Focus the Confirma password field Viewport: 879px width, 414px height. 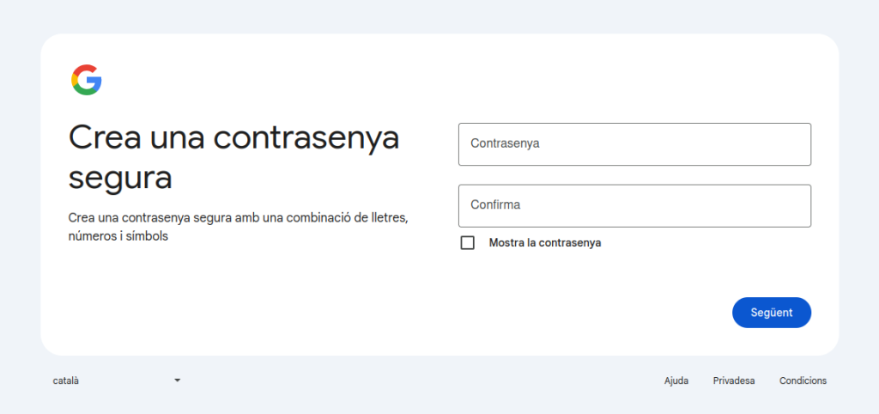(634, 206)
